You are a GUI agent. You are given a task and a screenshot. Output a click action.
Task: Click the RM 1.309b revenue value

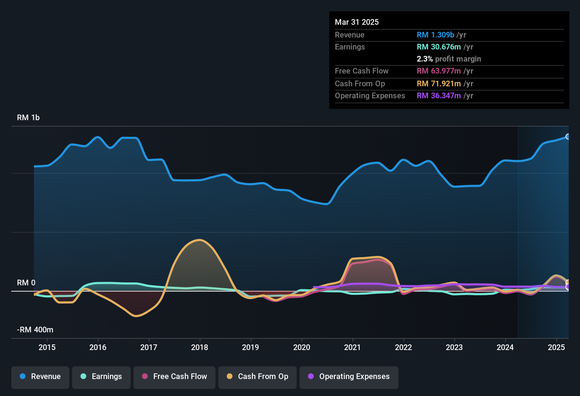(x=435, y=35)
